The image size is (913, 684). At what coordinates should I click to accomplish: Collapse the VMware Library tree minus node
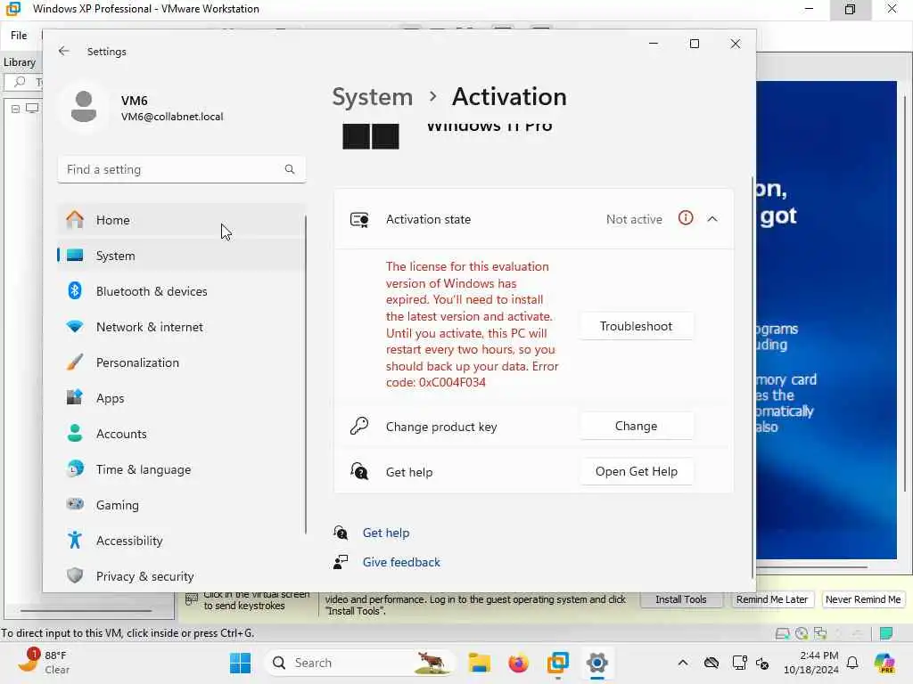16,109
